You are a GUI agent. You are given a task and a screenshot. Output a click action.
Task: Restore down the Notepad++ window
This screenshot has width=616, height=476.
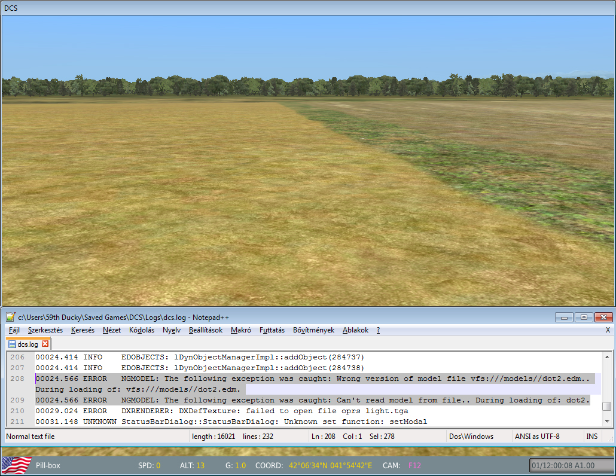[584, 317]
